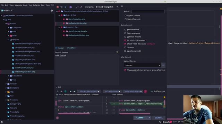
Task: Click the yellow inspection marker in the diff
Action: point(164,97)
